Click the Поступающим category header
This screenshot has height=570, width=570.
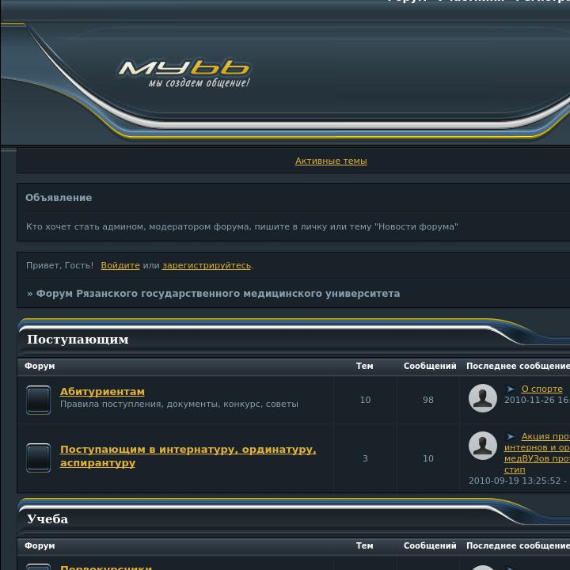(x=78, y=340)
